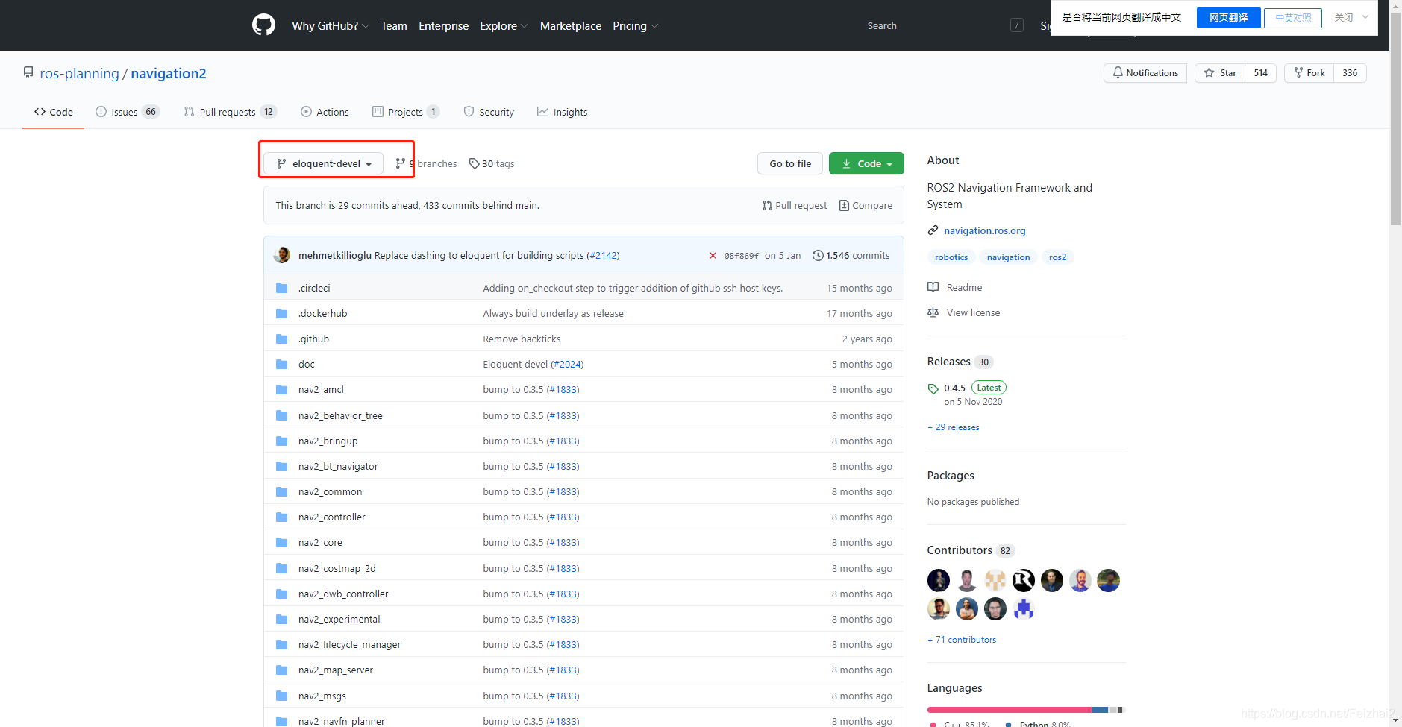Open Marketplace in the top navigation

pos(570,25)
